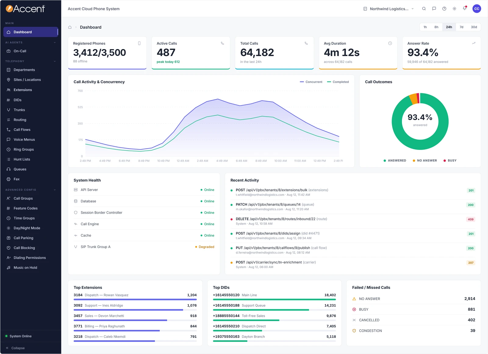The image size is (488, 354).
Task: Navigate to Ring Groups
Action: (x=30, y=150)
